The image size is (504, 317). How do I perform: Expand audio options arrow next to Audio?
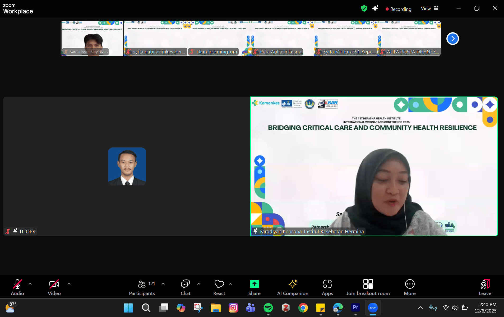click(x=30, y=284)
